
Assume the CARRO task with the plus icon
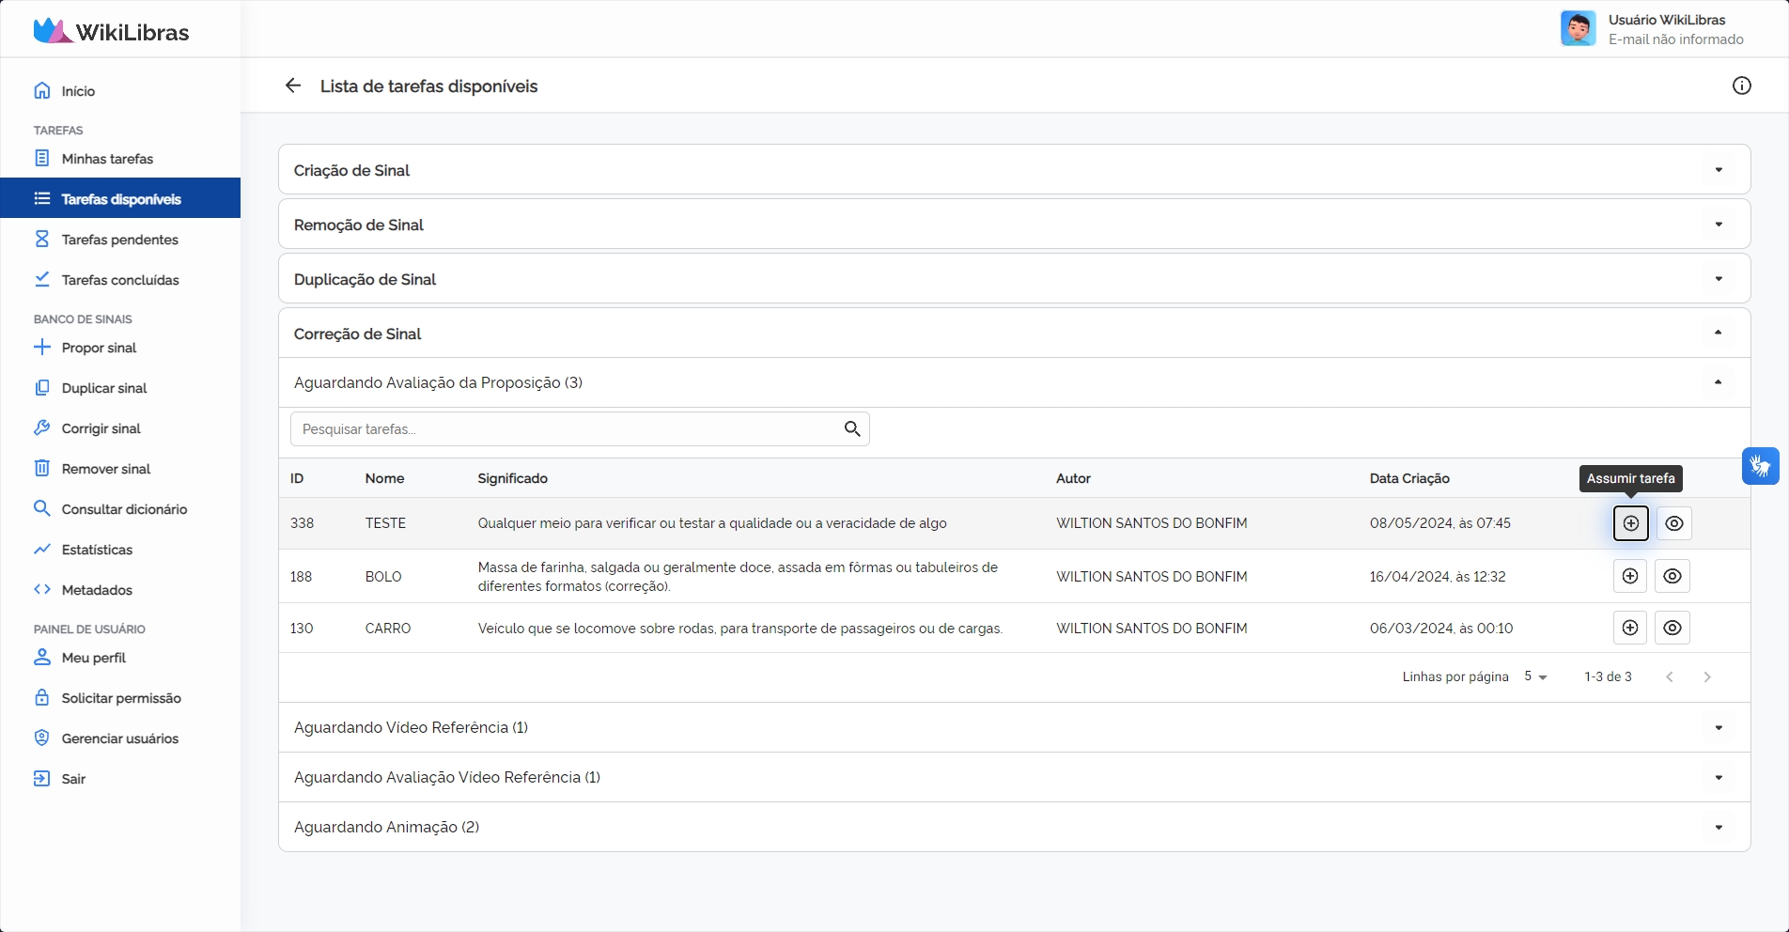(1629, 628)
